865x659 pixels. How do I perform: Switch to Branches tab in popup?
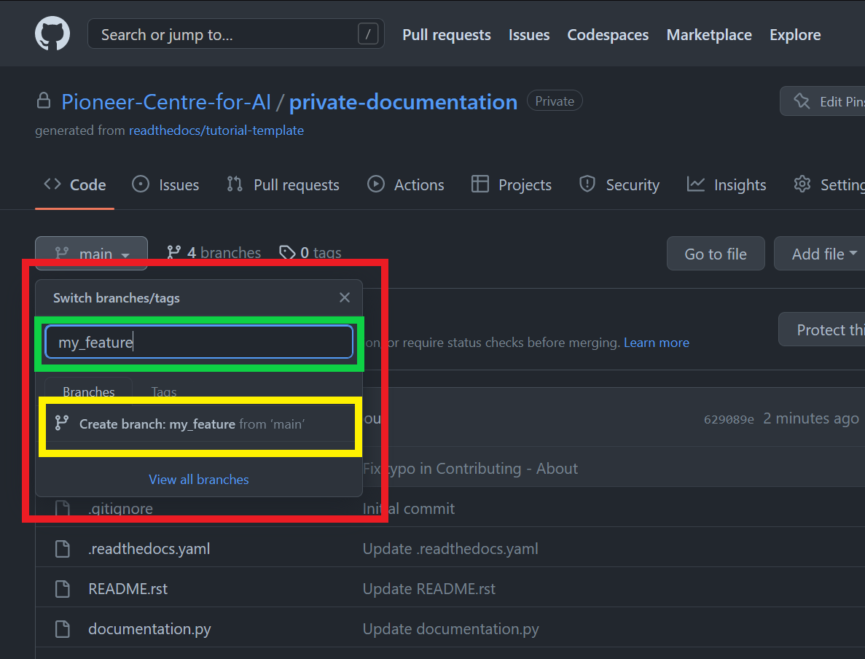[88, 391]
